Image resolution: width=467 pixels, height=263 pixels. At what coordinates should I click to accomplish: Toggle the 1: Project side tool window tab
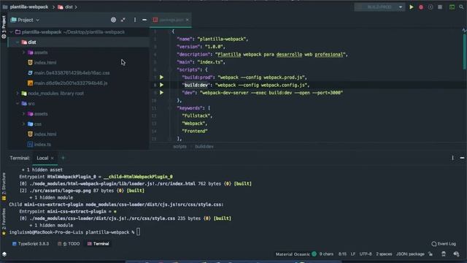pos(4,27)
